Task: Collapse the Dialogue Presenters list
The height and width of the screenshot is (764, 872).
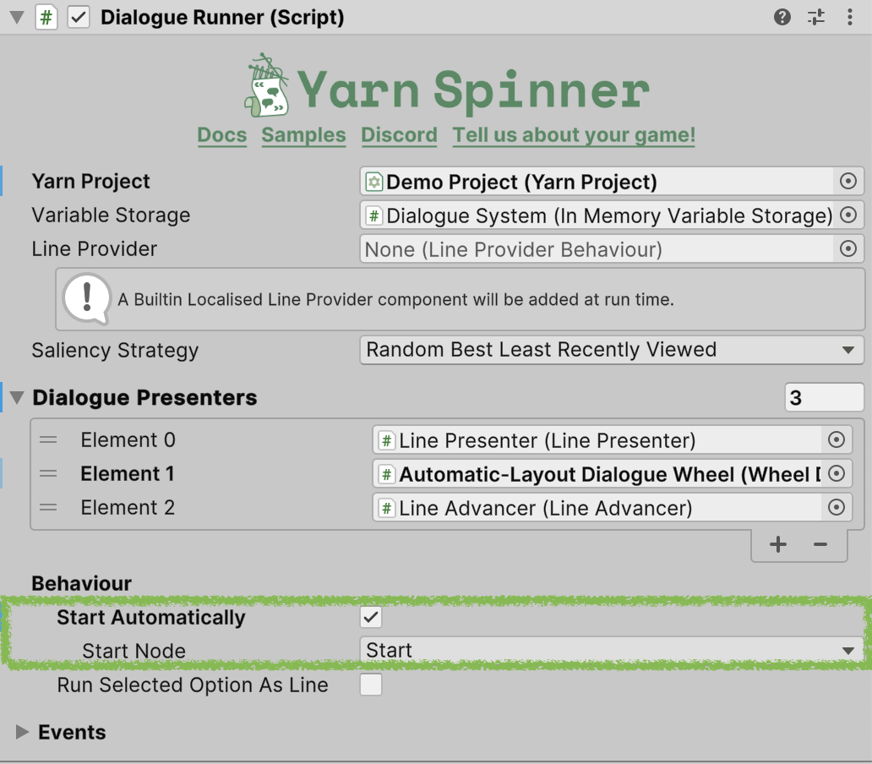Action: click(17, 397)
